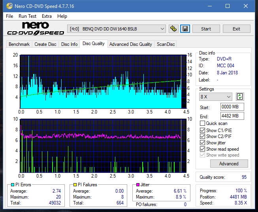Open the BENQ drive selection dropdown
Screen dimensions: 258x212
click(x=116, y=29)
